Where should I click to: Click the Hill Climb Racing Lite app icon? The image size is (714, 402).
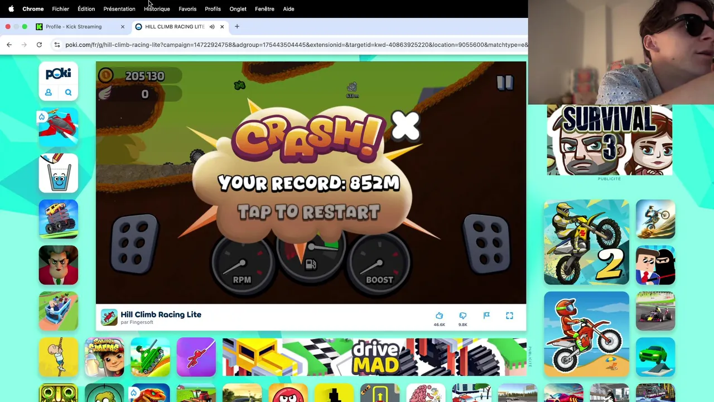pyautogui.click(x=109, y=317)
